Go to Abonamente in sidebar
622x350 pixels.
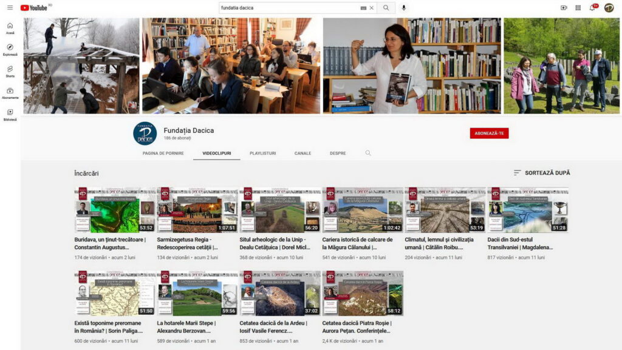(10, 93)
